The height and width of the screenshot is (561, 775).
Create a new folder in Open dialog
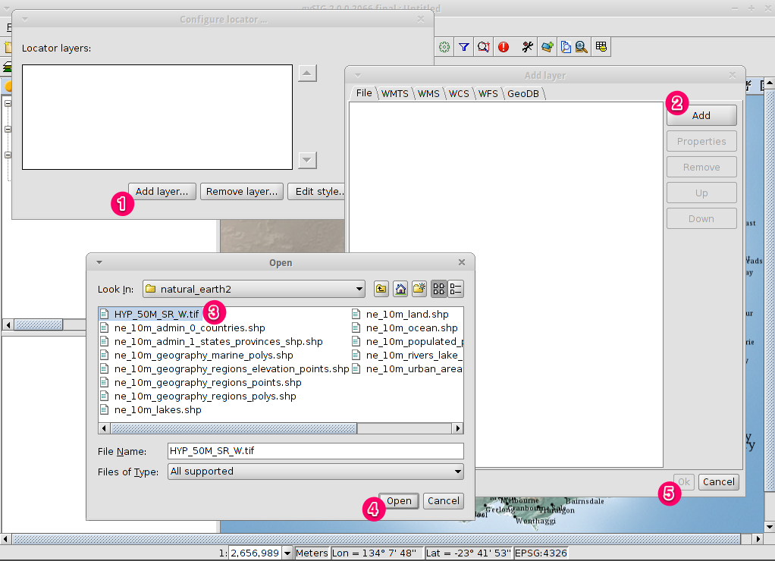[x=419, y=289]
